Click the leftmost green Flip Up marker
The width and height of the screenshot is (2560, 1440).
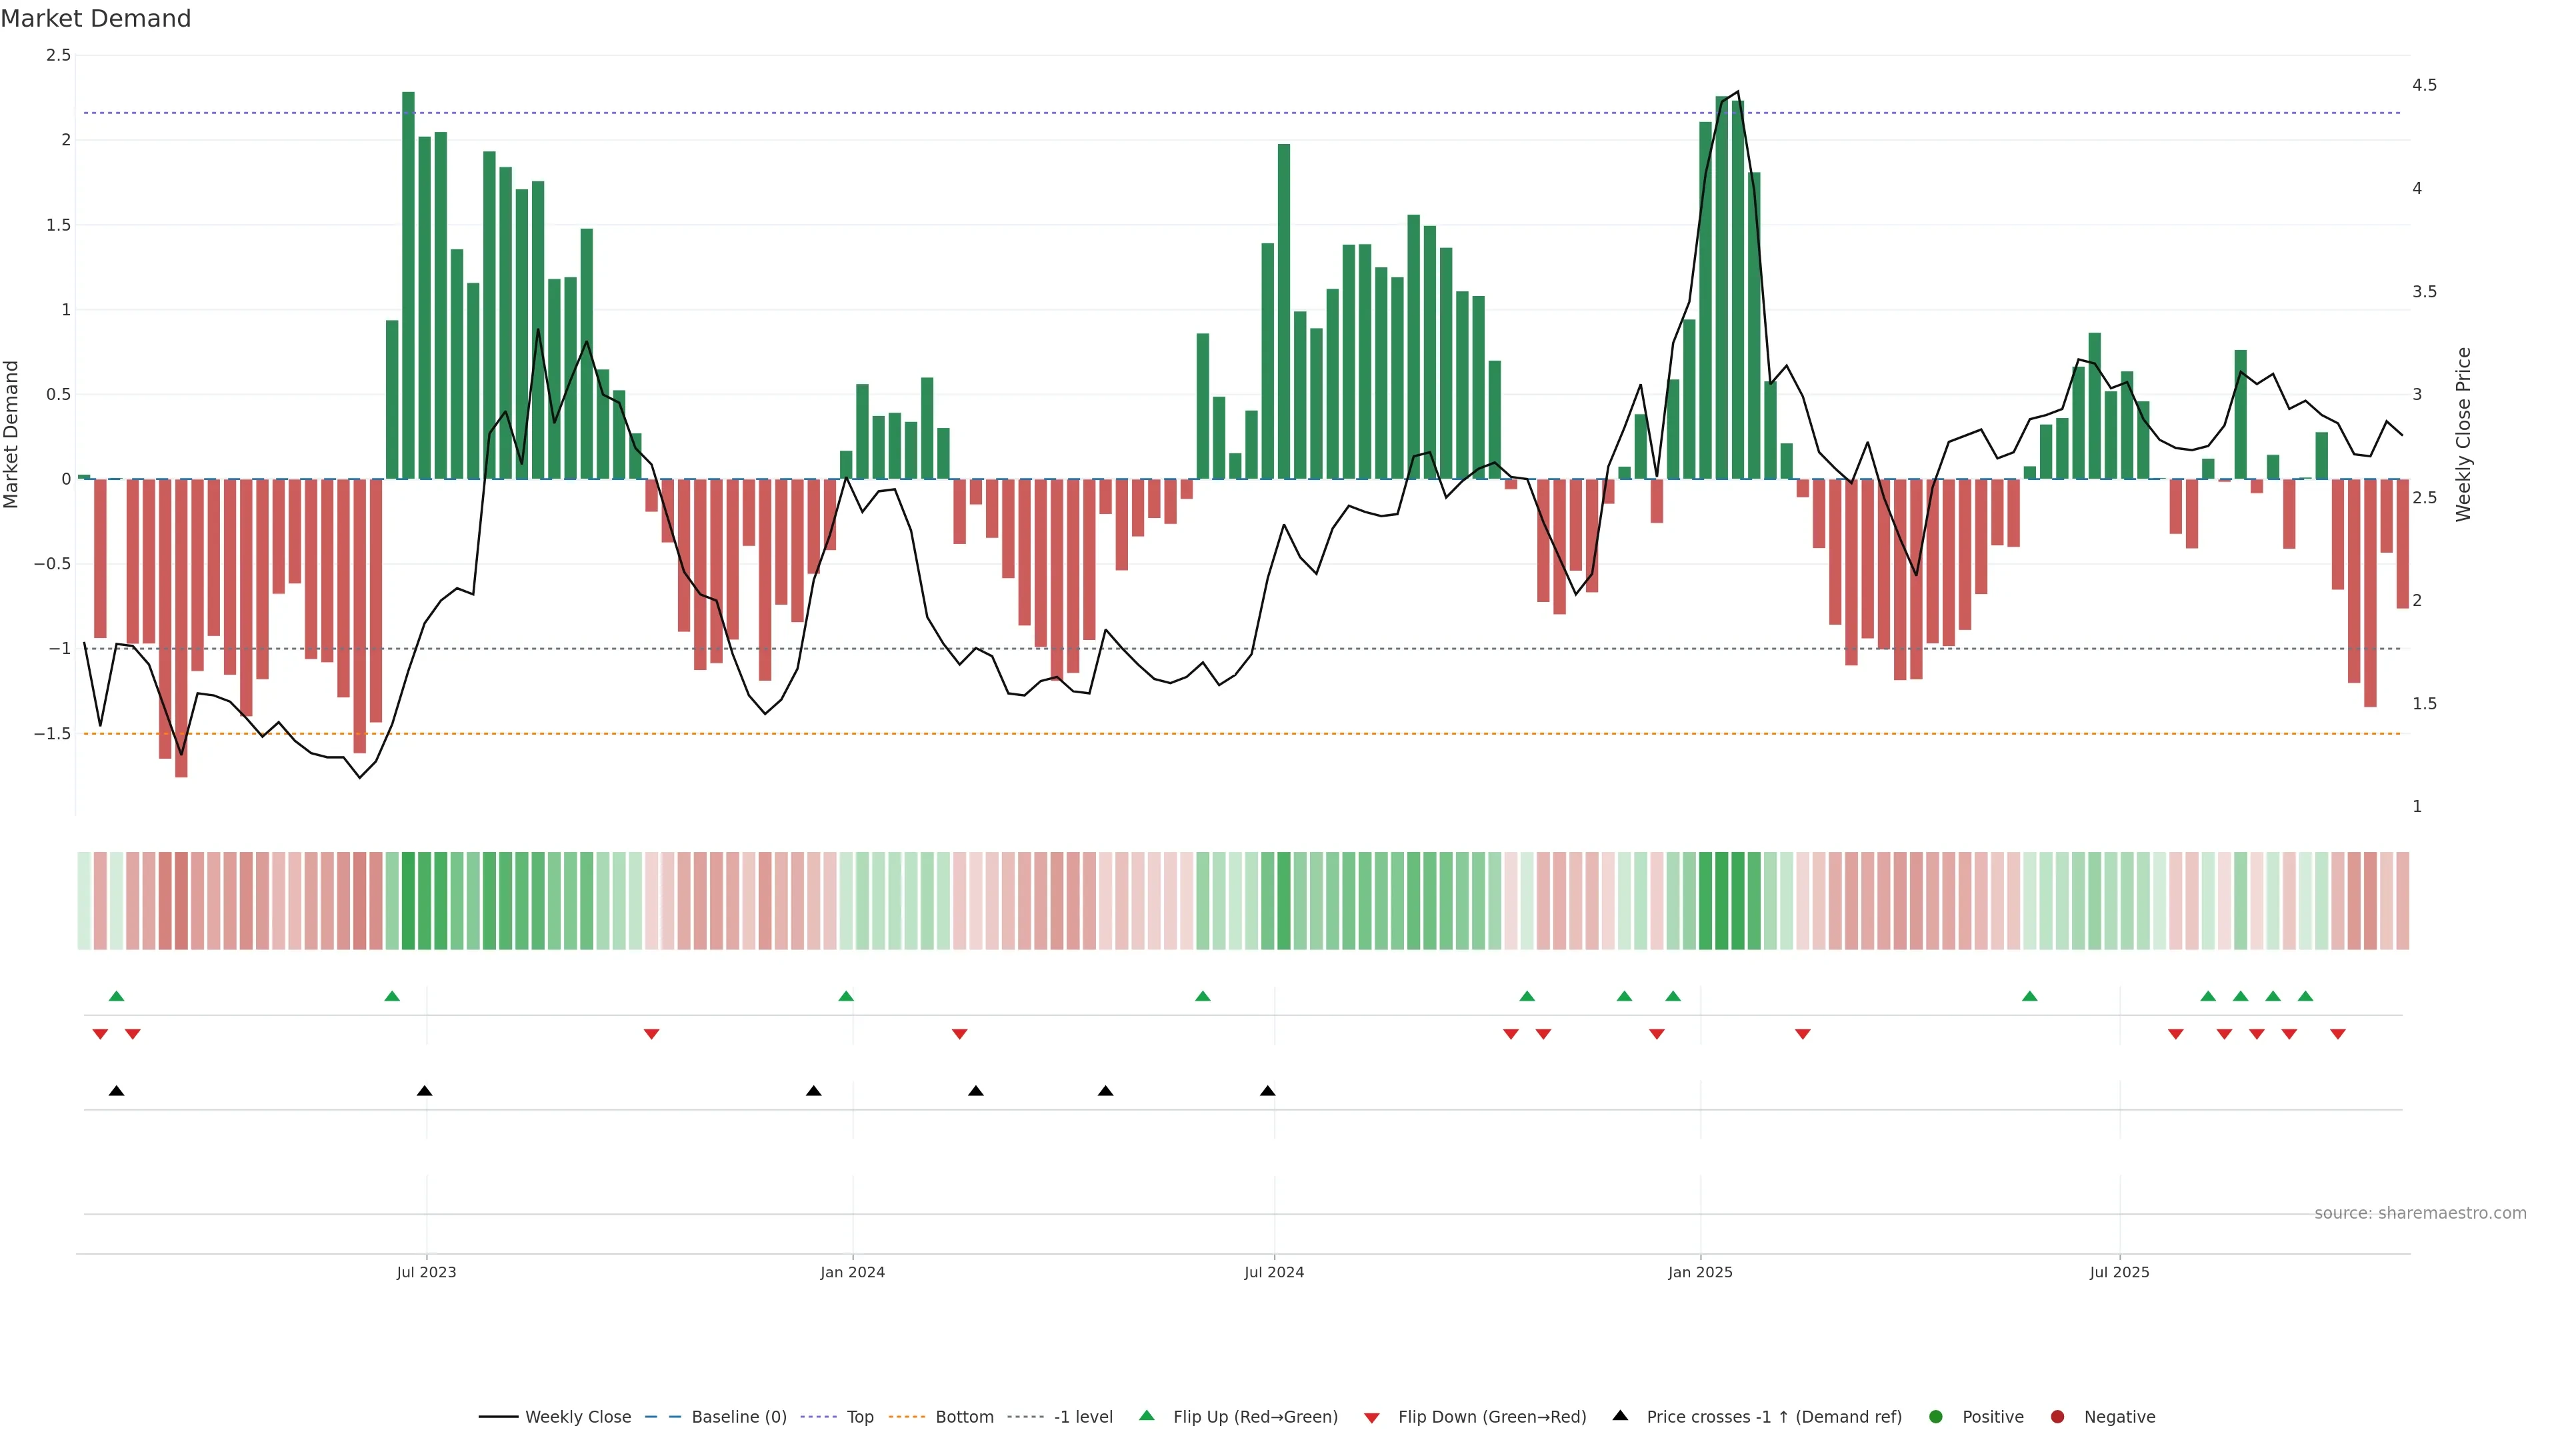116,996
